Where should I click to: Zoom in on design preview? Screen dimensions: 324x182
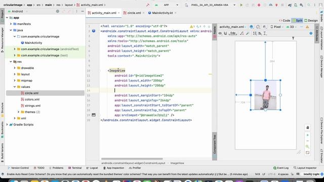tap(307, 135)
